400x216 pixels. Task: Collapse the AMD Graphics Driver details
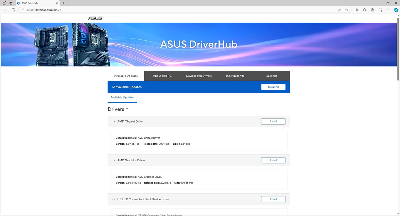(114, 160)
